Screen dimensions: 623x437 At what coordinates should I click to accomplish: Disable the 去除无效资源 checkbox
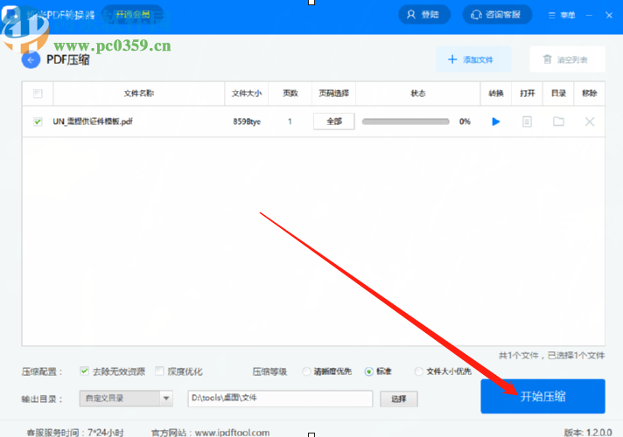[84, 371]
